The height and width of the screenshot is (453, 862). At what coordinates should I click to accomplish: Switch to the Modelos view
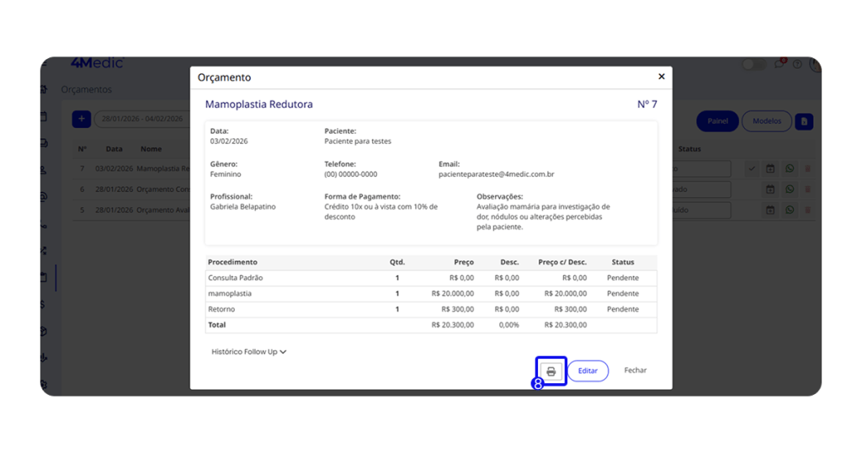pos(766,121)
